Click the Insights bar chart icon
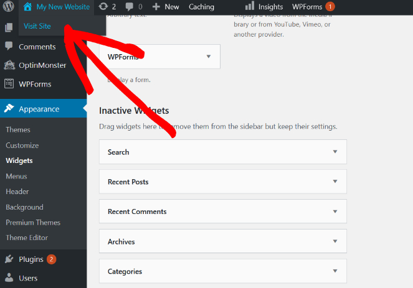Screen dimensions: 413x288 coord(250,7)
